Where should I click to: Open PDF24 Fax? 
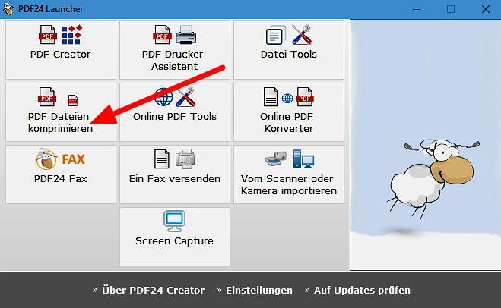(61, 174)
